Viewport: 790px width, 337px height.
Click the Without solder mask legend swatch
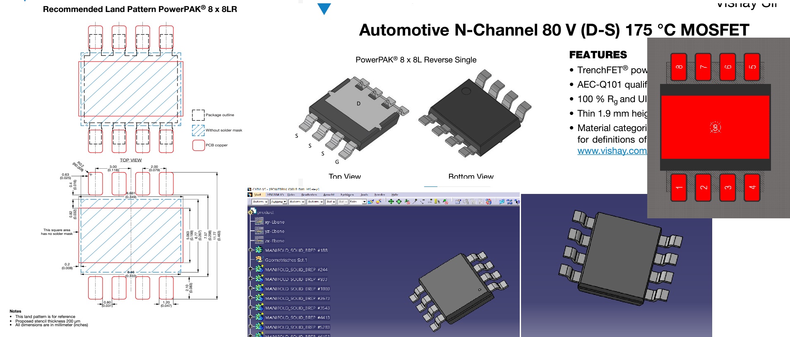pos(198,130)
